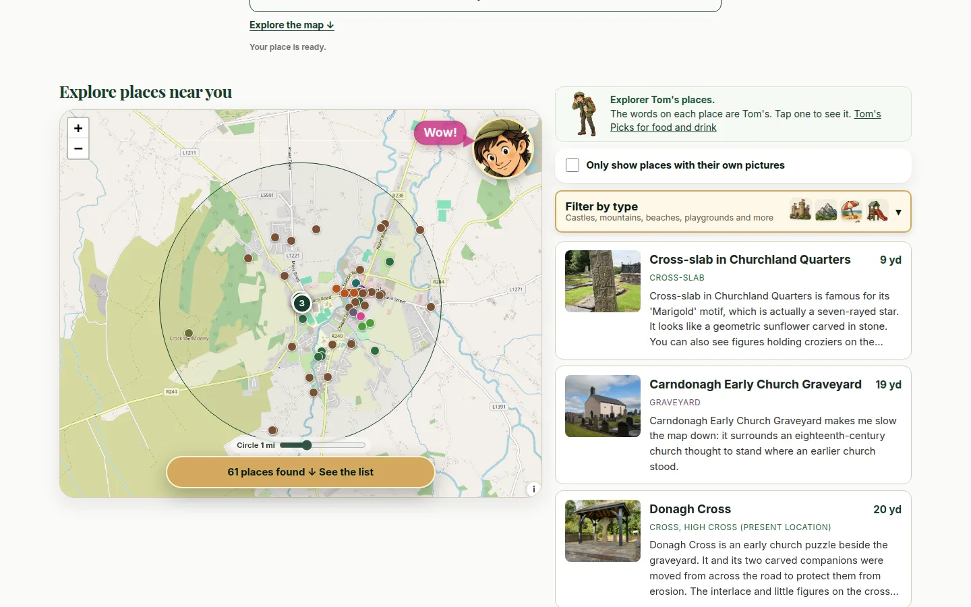This screenshot has width=971, height=607.
Task: Click the Explore places near you heading
Action: (146, 92)
